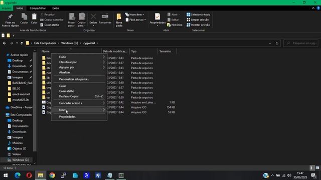Switch to details view in status bar
Viewport: 321px width, 180px height.
311,168
